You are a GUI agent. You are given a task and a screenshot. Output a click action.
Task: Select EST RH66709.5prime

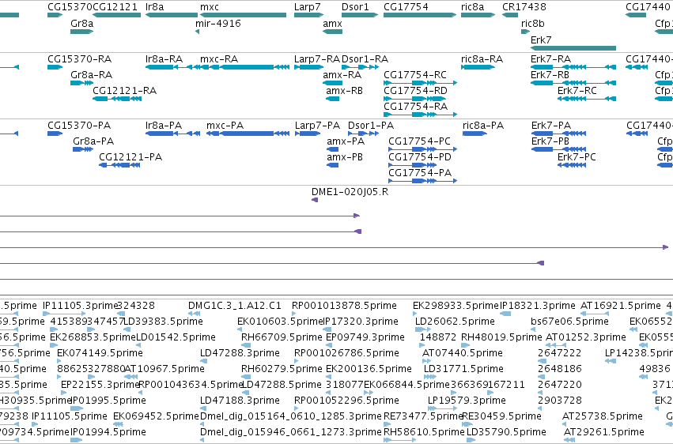pos(282,337)
